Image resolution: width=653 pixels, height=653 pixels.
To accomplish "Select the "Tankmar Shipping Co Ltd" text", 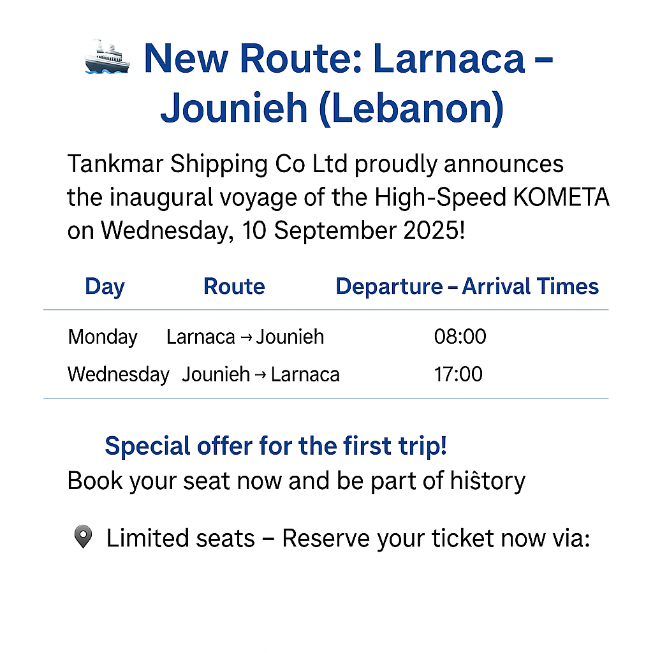I will 208,165.
